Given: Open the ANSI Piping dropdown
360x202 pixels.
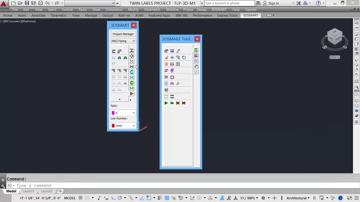Looking at the screenshot, I should click(123, 41).
